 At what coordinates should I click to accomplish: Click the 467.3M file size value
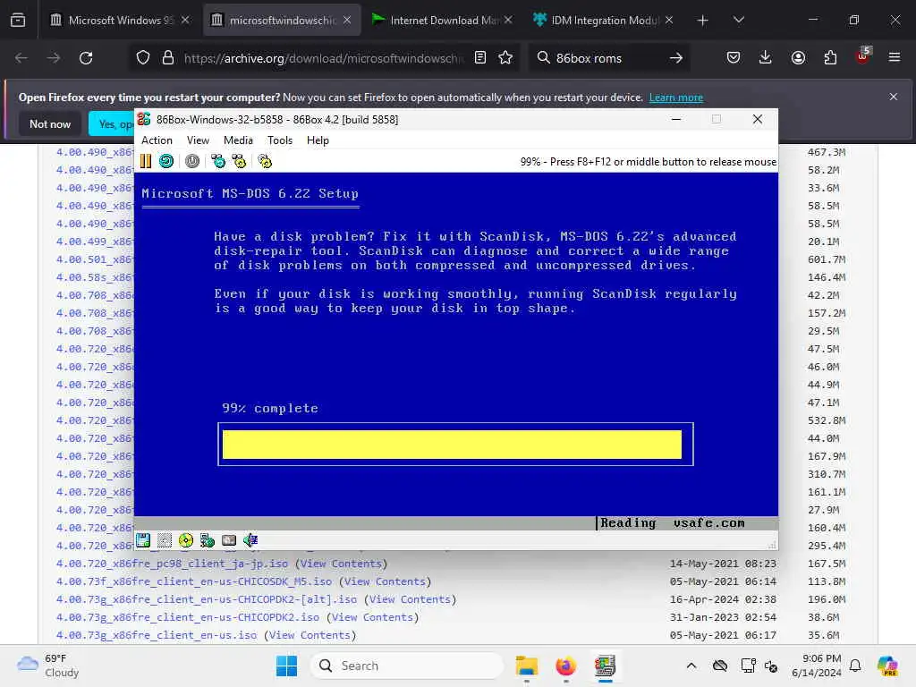(827, 152)
